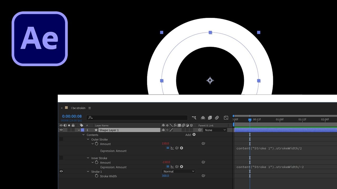The width and height of the screenshot is (337, 189).
Task: Click the Inner Stroke expression text strokeWidth/-2
Action: click(290, 167)
